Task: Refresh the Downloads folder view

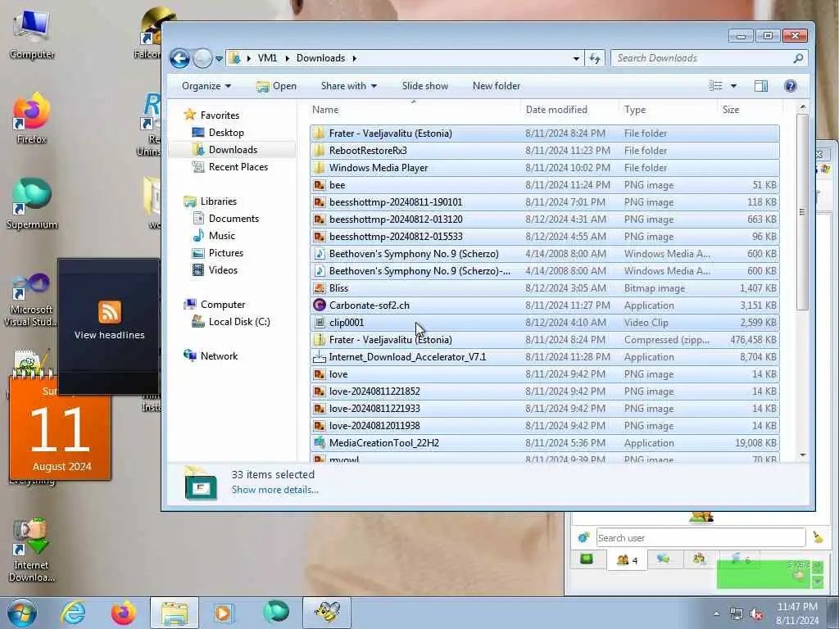Action: click(x=595, y=58)
